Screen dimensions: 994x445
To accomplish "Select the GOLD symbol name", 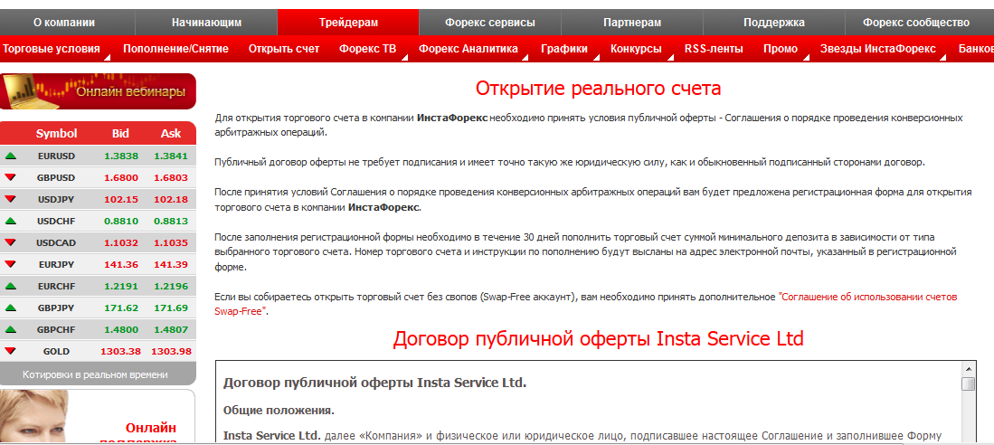I will tap(56, 351).
